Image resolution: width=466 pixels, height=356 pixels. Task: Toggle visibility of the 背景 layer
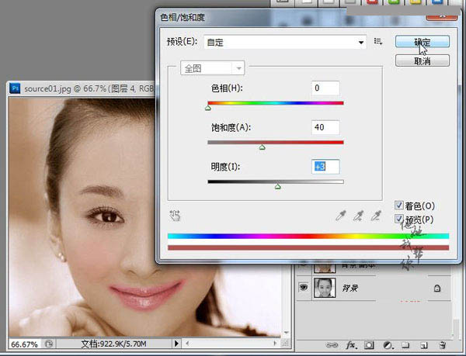(304, 287)
